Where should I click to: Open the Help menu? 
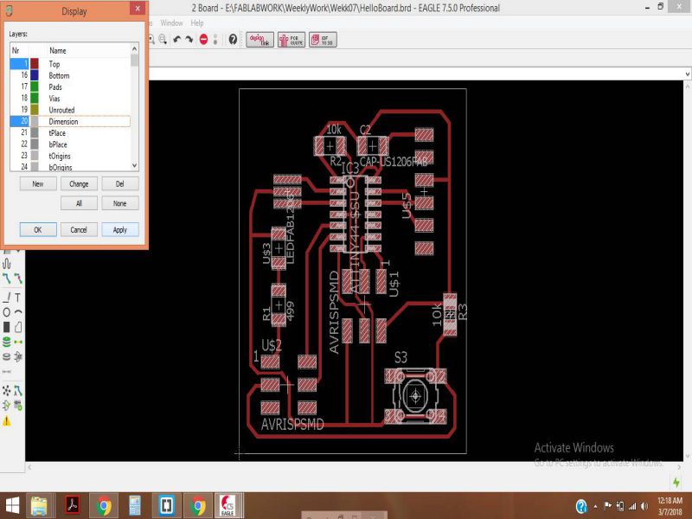(197, 22)
